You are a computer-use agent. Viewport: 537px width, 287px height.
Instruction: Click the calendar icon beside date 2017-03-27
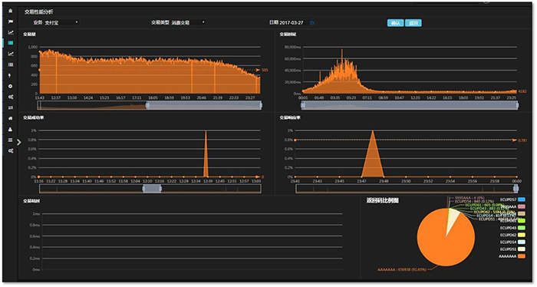point(312,22)
